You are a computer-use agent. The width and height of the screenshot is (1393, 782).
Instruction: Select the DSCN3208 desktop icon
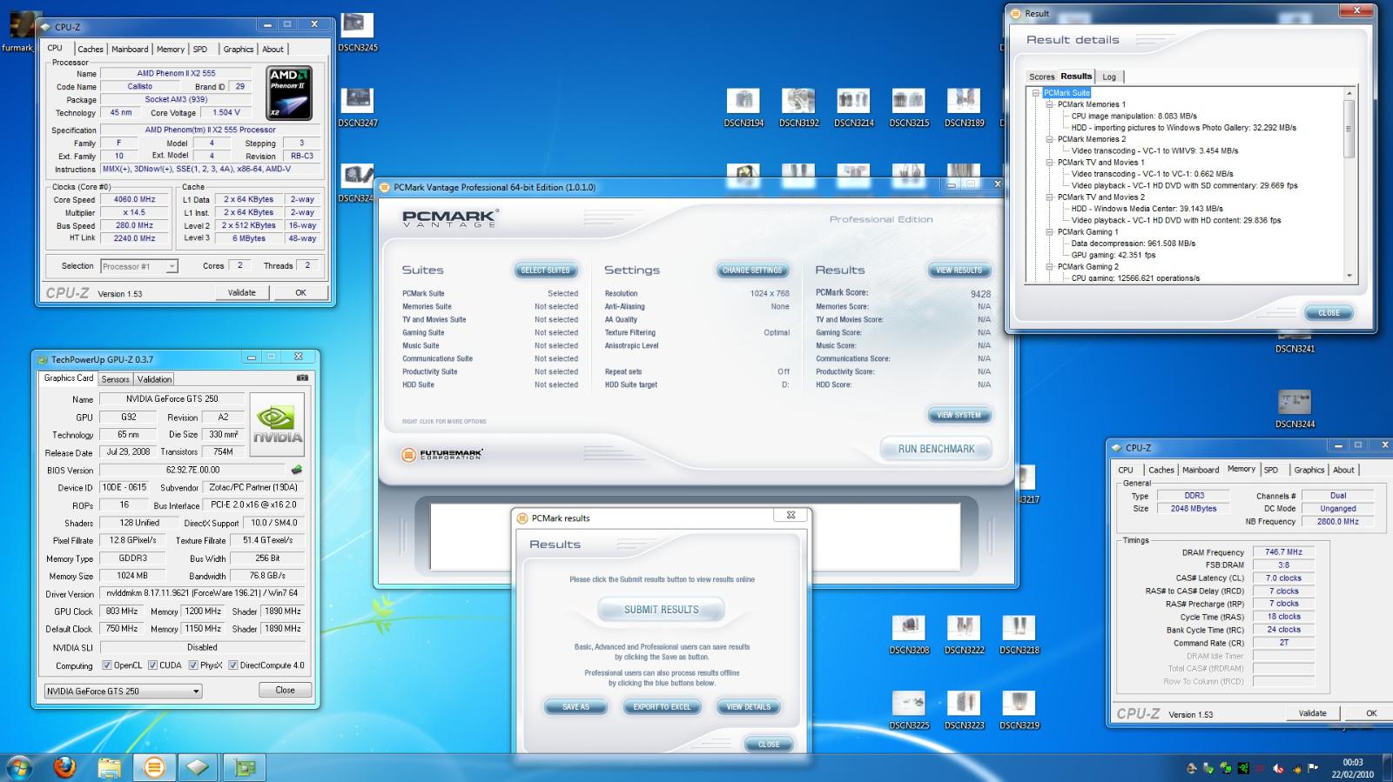tap(909, 635)
